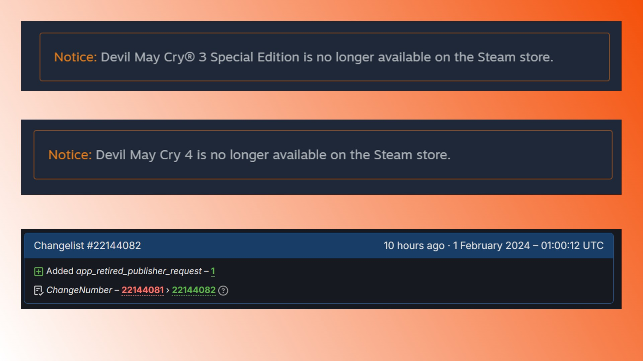643x361 pixels.
Task: Click the 1 February 2024 timestamp
Action: [x=491, y=245]
